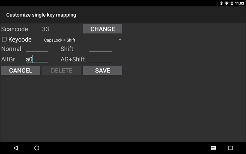Tap the AG+Shift input field
Image resolution: width=246 pixels, height=154 pixels.
pos(100,59)
